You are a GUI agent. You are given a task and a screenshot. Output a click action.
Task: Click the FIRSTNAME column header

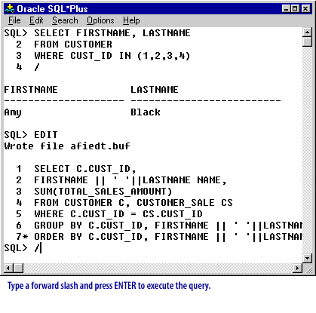[x=31, y=90]
